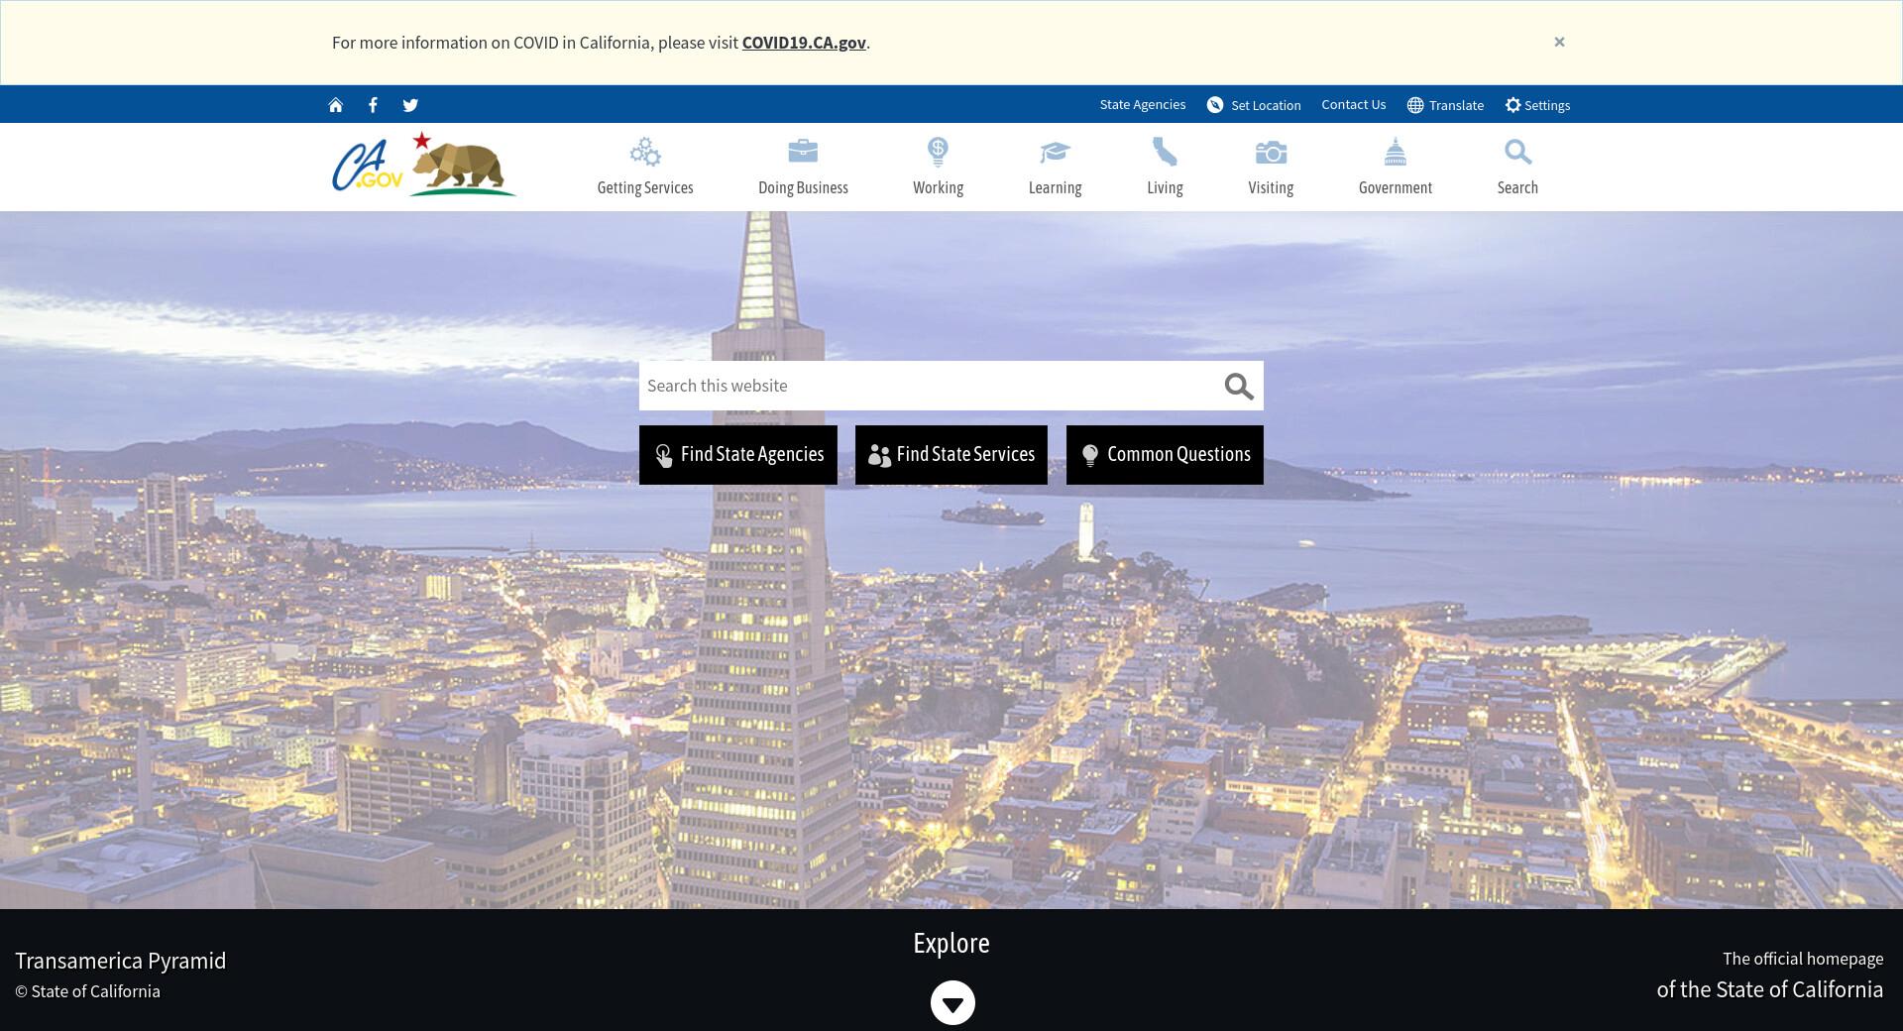Click the Find State Services button
The width and height of the screenshot is (1903, 1031).
pyautogui.click(x=951, y=455)
